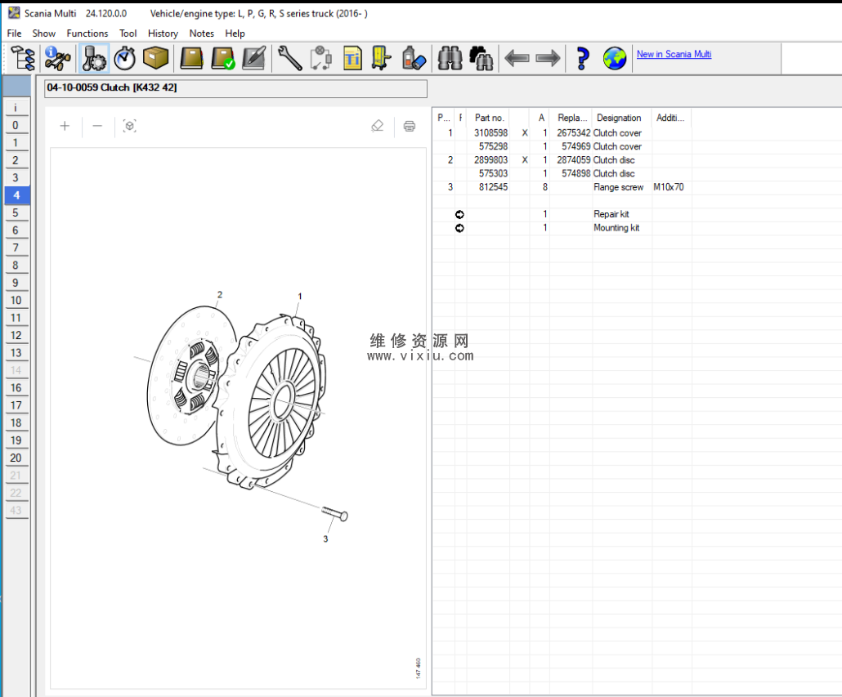
Task: Open the Tool menu
Action: click(128, 34)
